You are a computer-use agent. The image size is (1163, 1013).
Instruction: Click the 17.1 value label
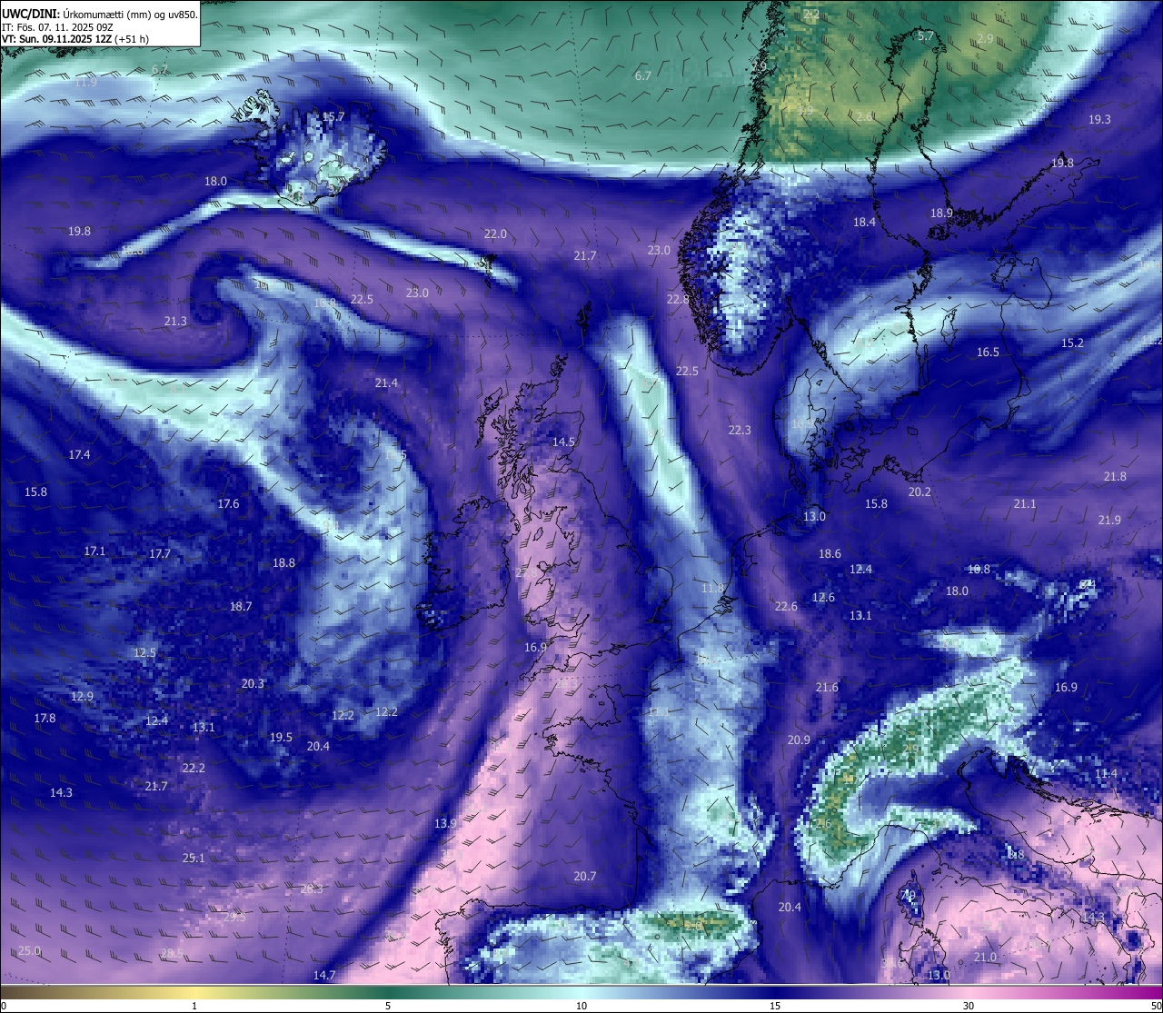point(94,551)
